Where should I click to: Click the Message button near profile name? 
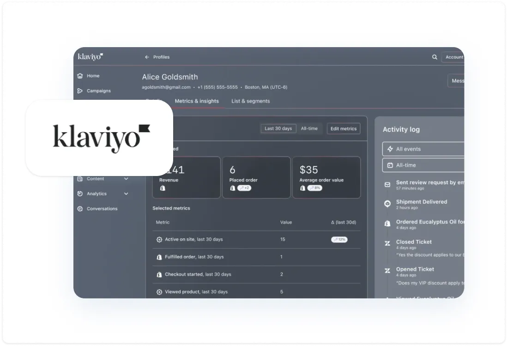pyautogui.click(x=456, y=81)
